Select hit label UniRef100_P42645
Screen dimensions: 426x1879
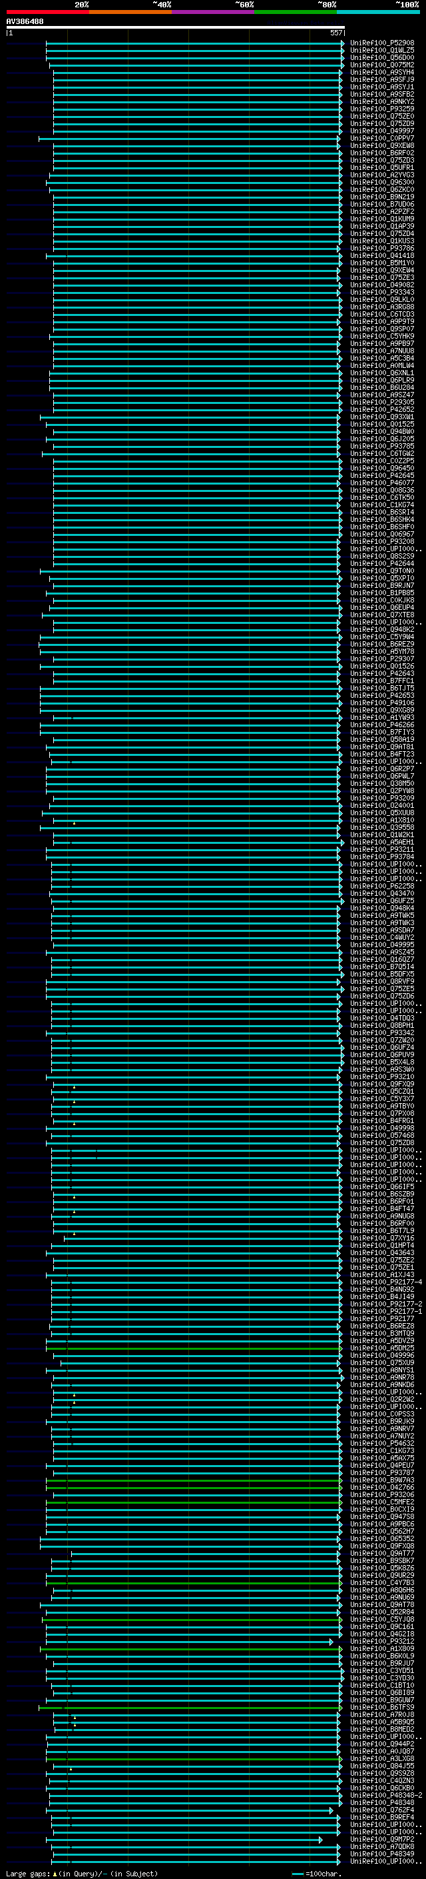381,476
